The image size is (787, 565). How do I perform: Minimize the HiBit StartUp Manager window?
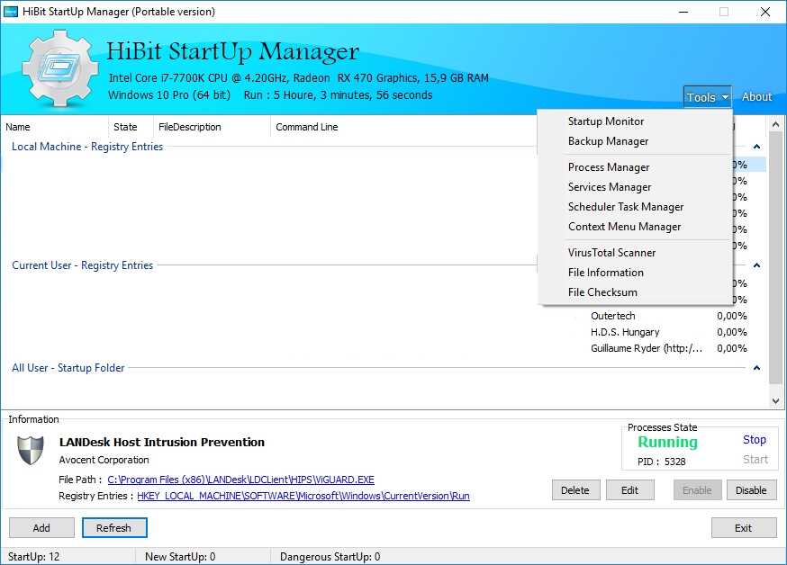tap(683, 12)
